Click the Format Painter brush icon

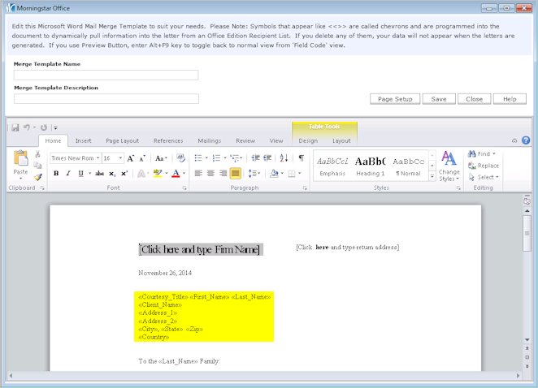point(38,177)
